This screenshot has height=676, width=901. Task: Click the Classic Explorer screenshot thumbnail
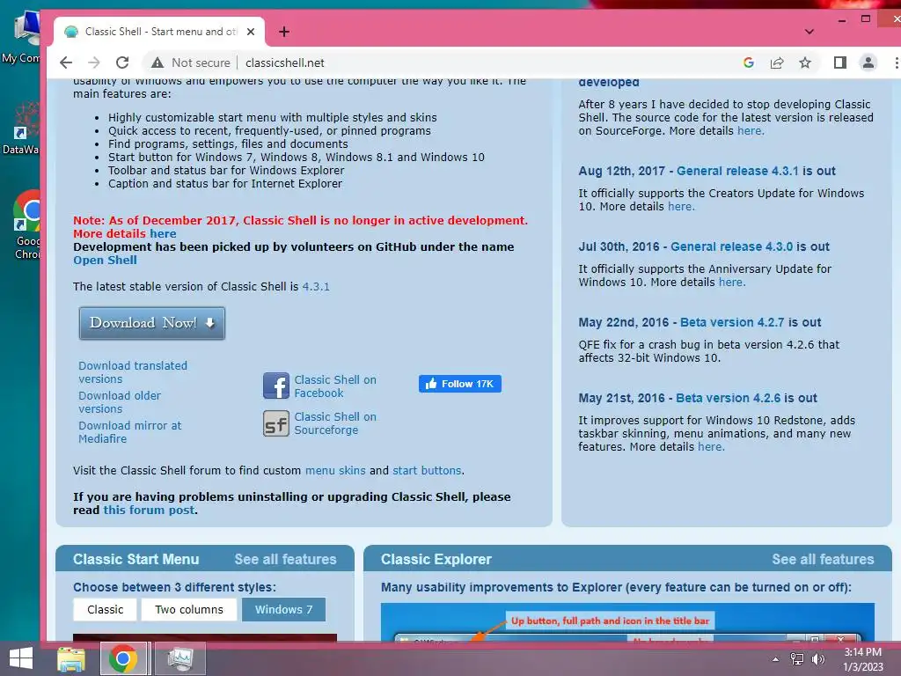[627, 622]
